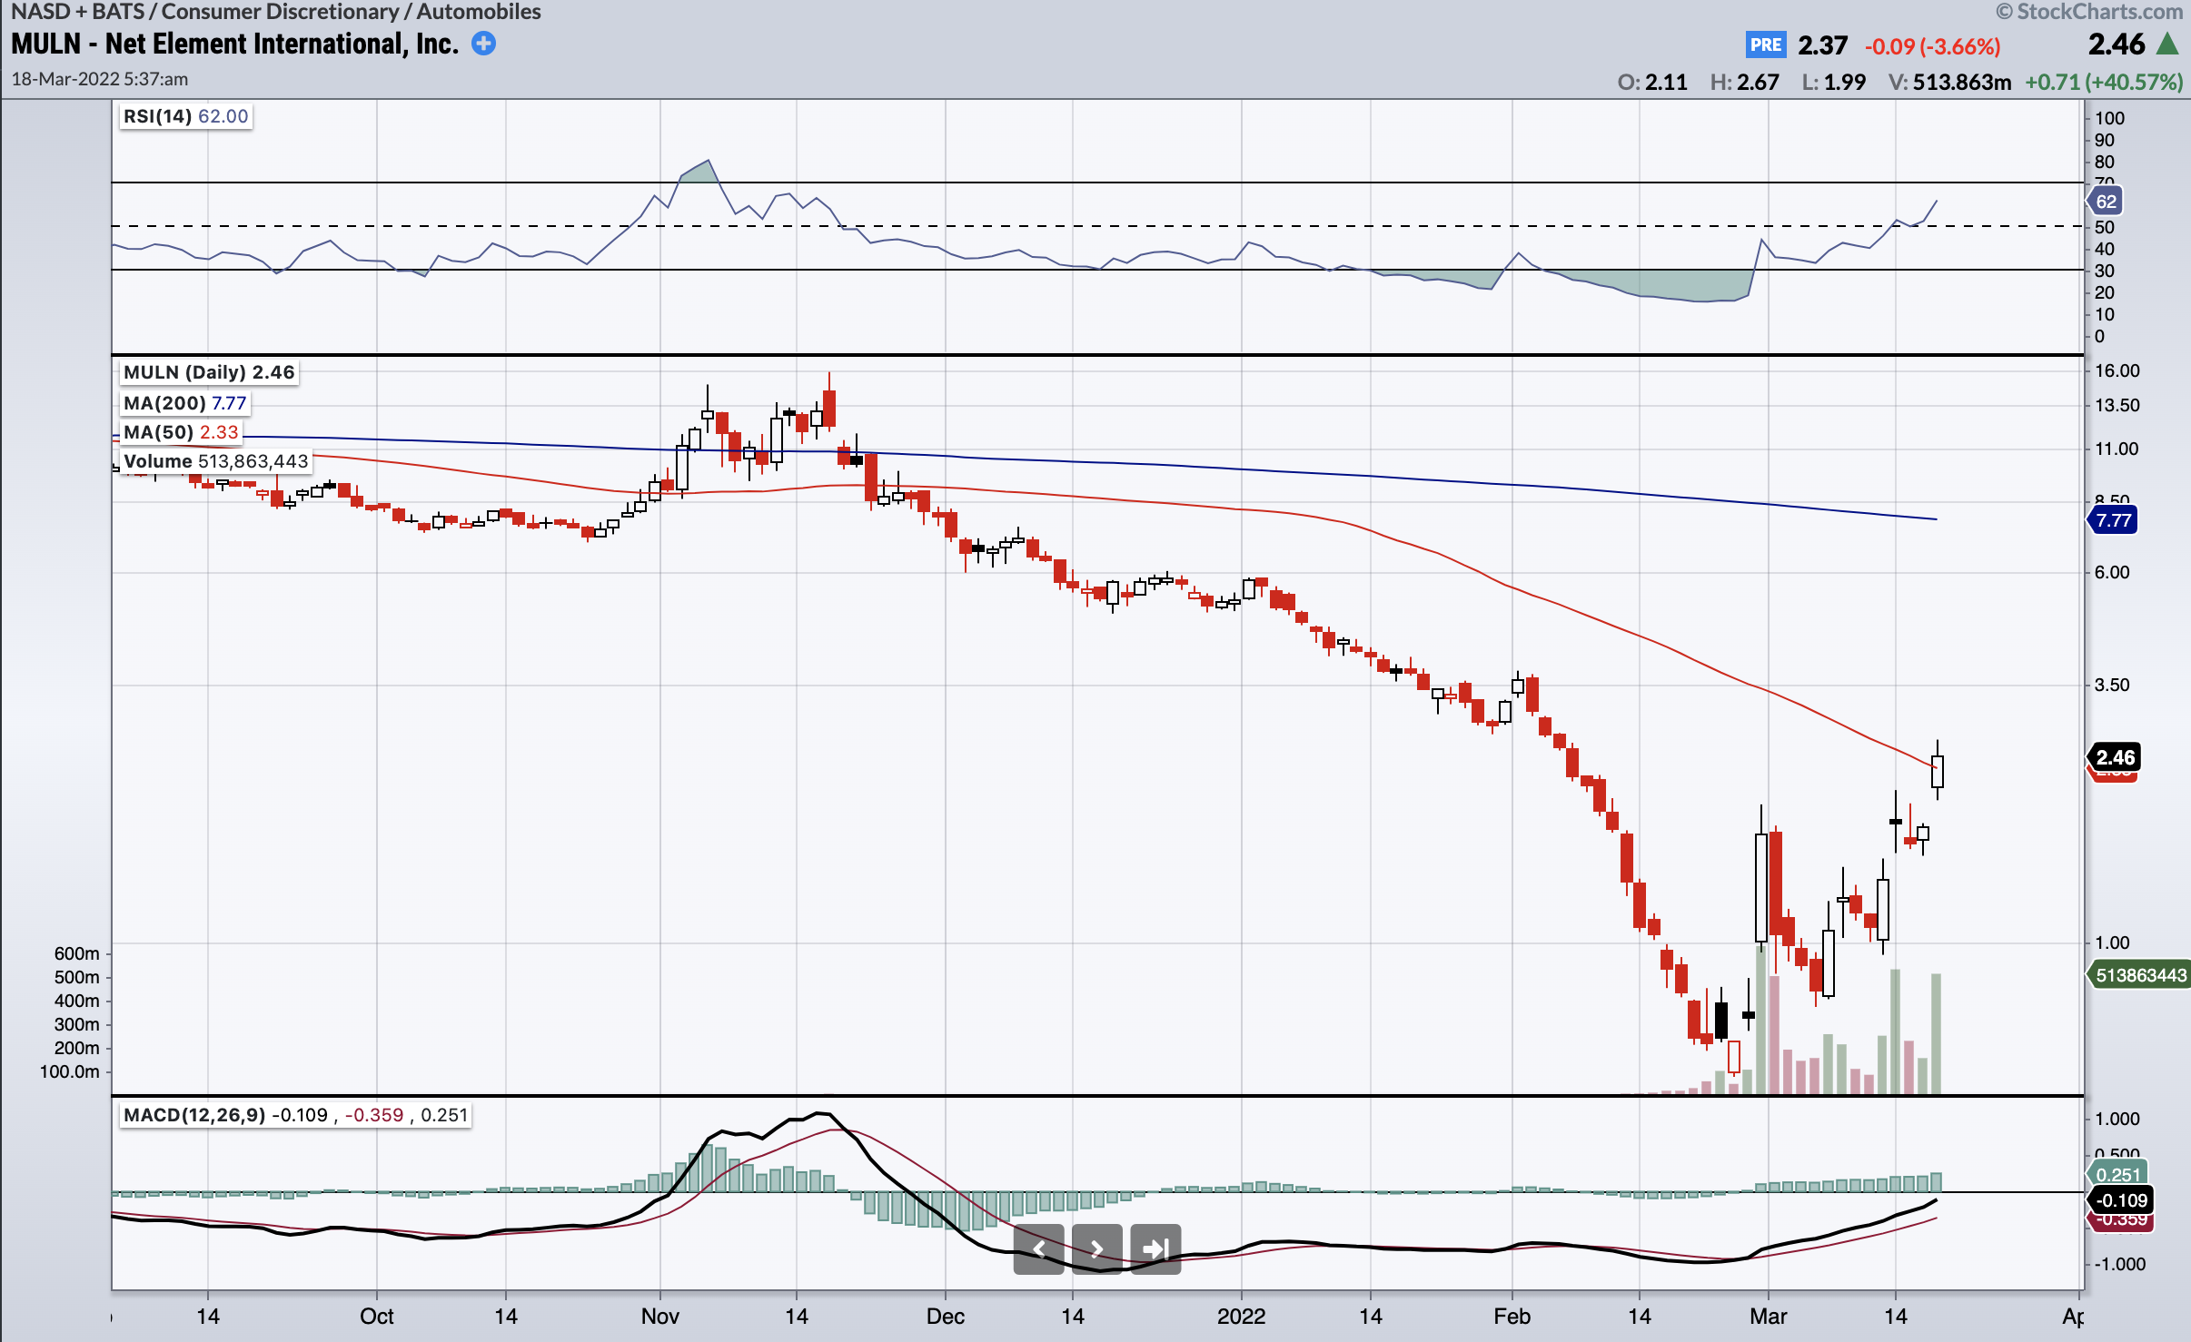The height and width of the screenshot is (1342, 2191).
Task: Click the '13.50' price axis label
Action: pos(2117,405)
